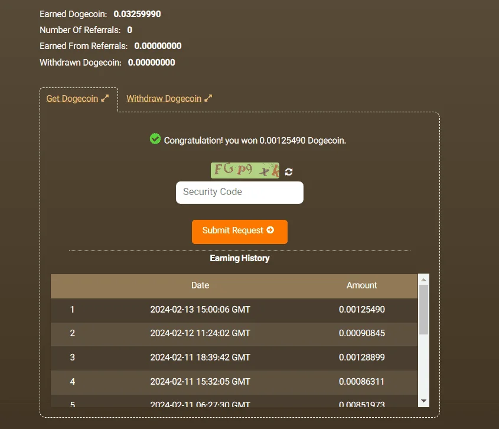Switch to the Withdraw Dogecoin tab

pyautogui.click(x=164, y=99)
